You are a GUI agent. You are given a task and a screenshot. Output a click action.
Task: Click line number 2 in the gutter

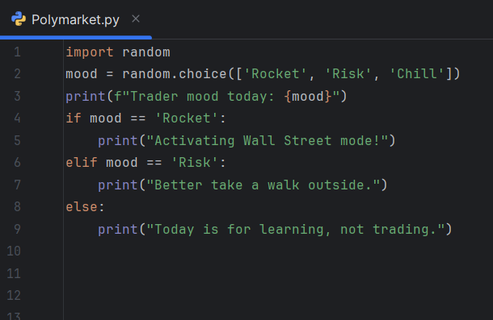click(17, 74)
